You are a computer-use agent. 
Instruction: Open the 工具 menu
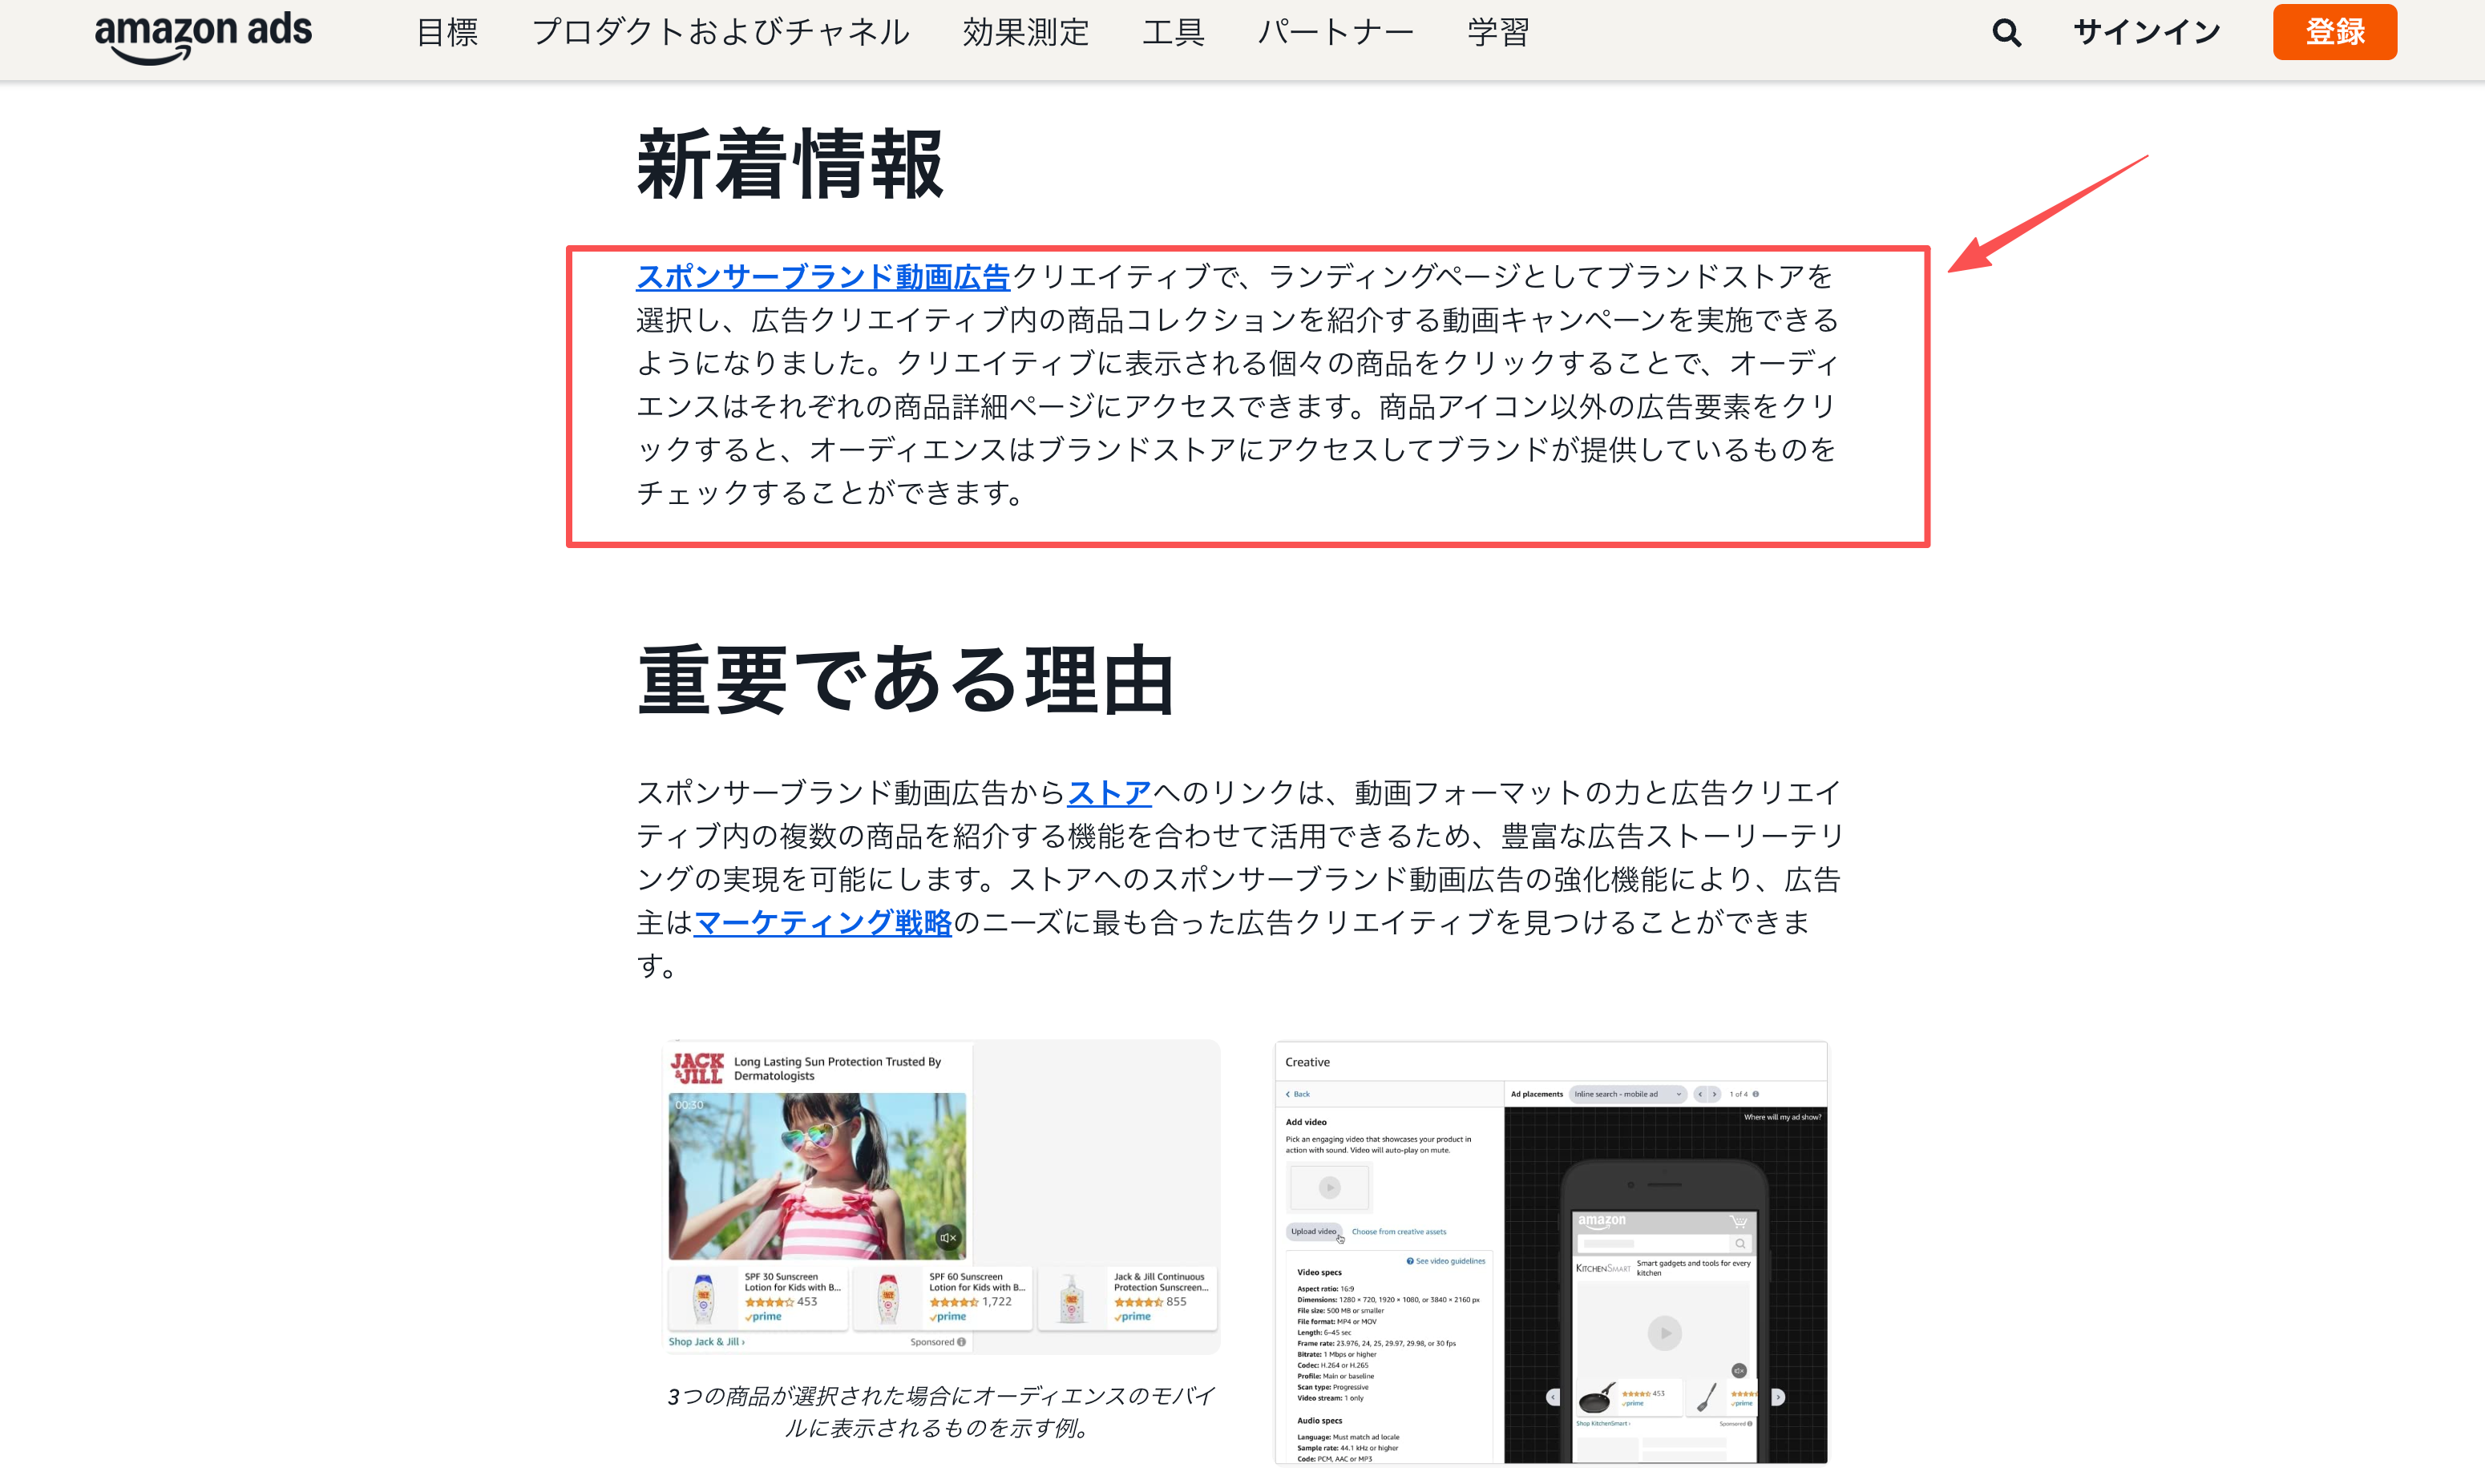point(1174,33)
